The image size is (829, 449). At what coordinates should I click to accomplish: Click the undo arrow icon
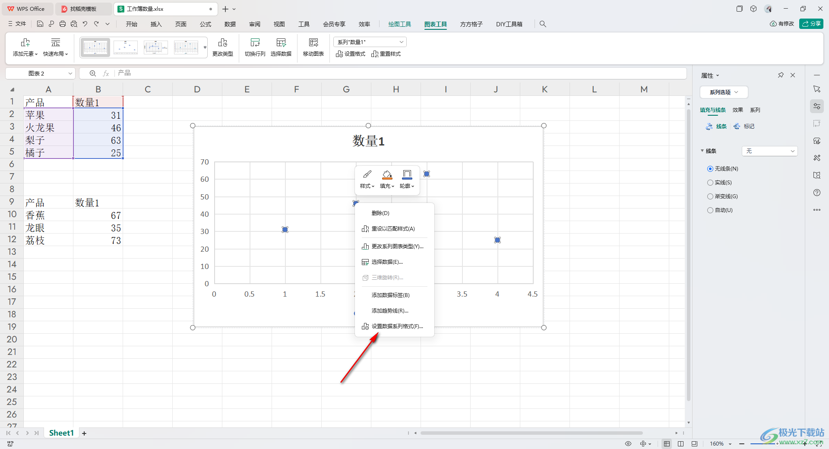point(85,24)
